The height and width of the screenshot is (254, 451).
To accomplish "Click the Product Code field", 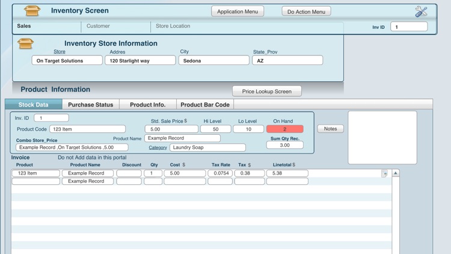I will 87,129.
